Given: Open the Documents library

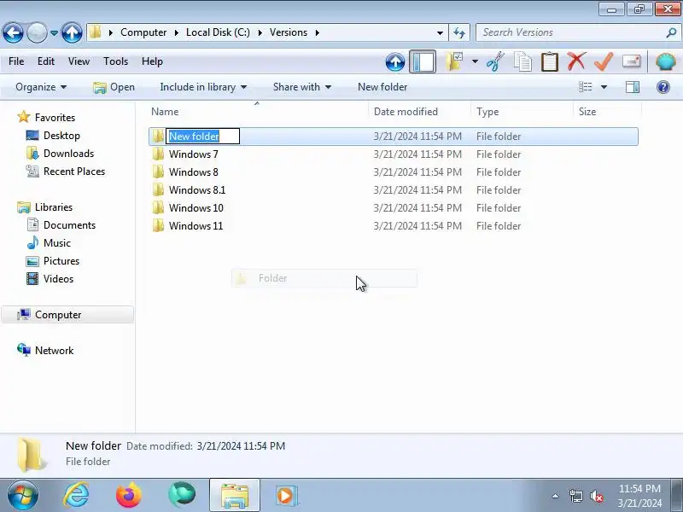Looking at the screenshot, I should click(69, 225).
